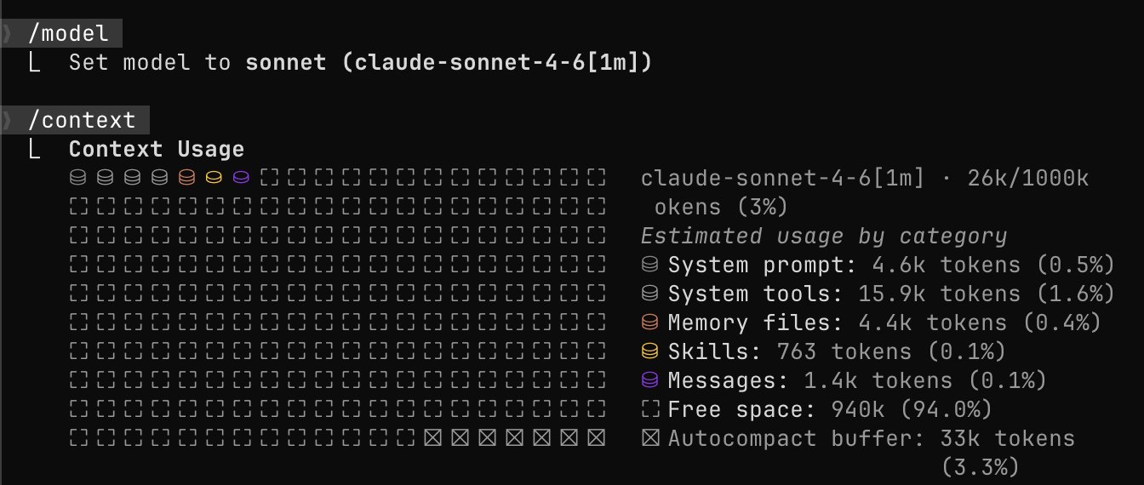Click the purple disk icon in the usage grid

point(242,178)
